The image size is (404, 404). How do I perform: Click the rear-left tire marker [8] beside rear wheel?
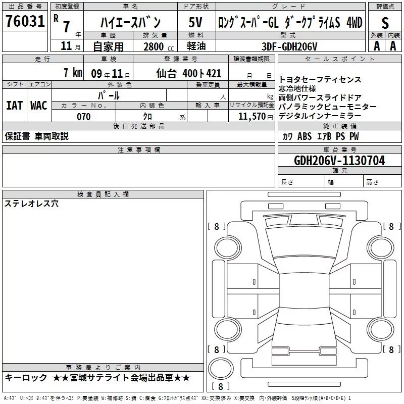click(217, 349)
